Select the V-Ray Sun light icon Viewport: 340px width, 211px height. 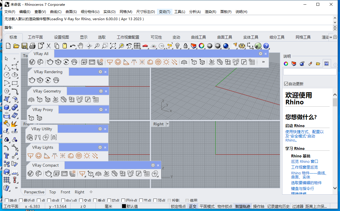pos(87,156)
